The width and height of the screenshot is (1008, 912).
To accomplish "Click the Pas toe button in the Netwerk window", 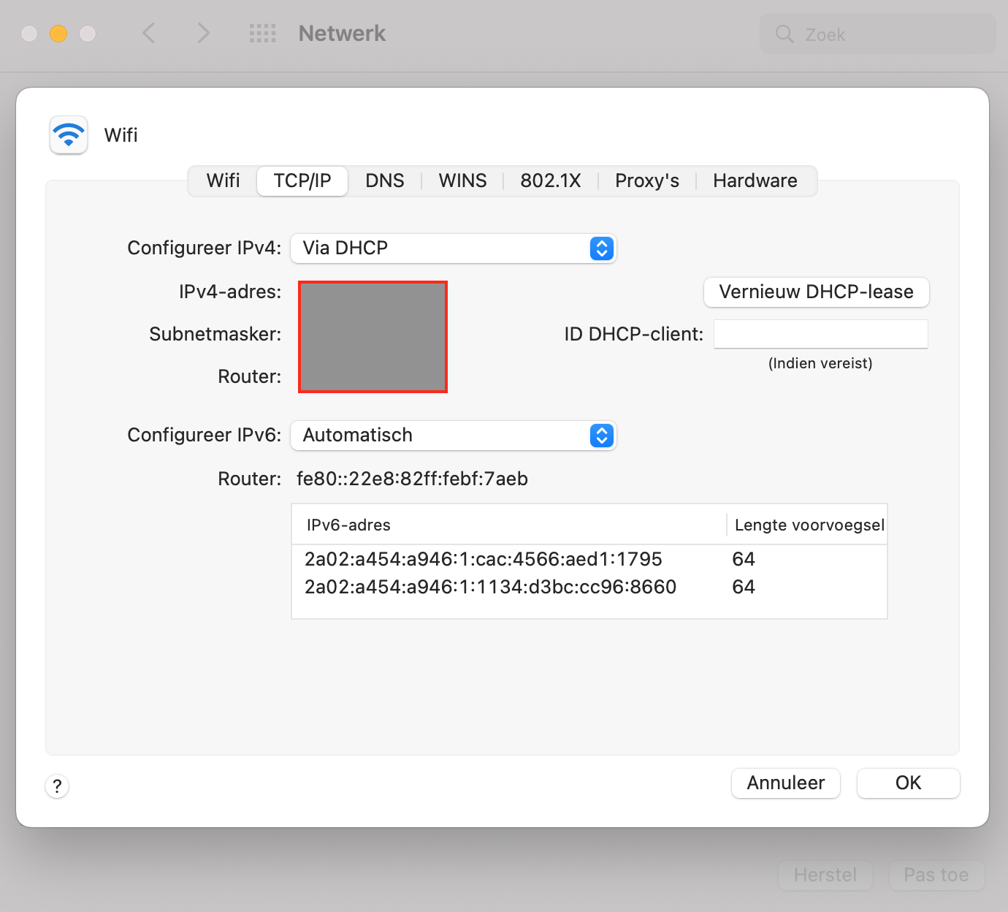I will click(936, 875).
